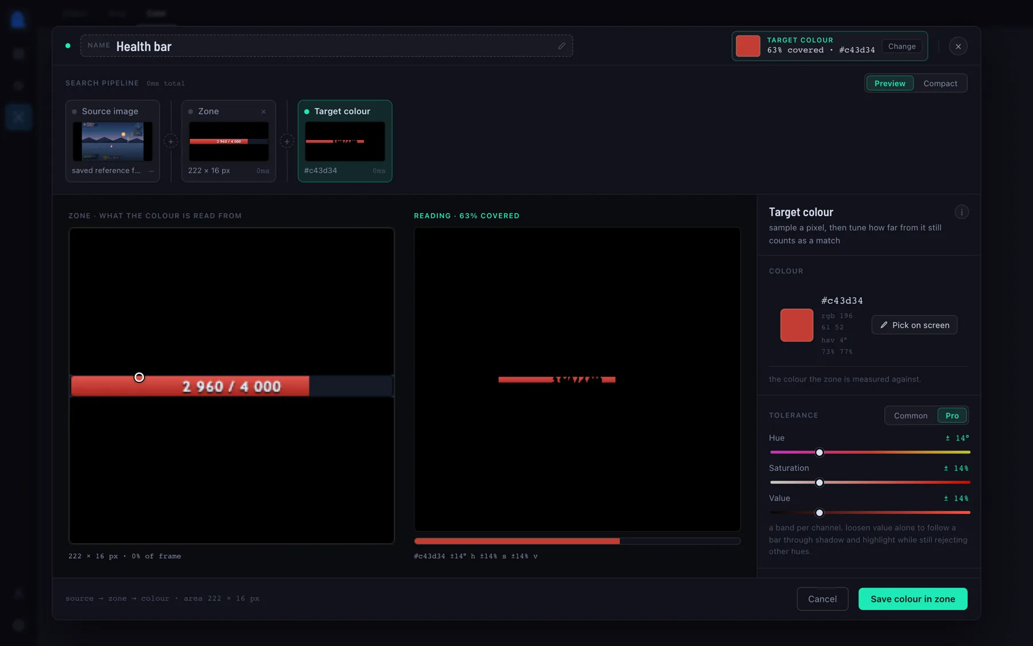
Task: Click the Saturation tolerance slider handle
Action: tap(820, 483)
